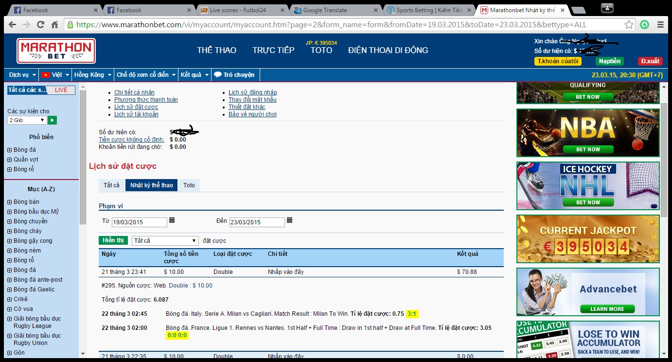
Task: Click the Đến date field showing 23/03/2015
Action: [257, 222]
